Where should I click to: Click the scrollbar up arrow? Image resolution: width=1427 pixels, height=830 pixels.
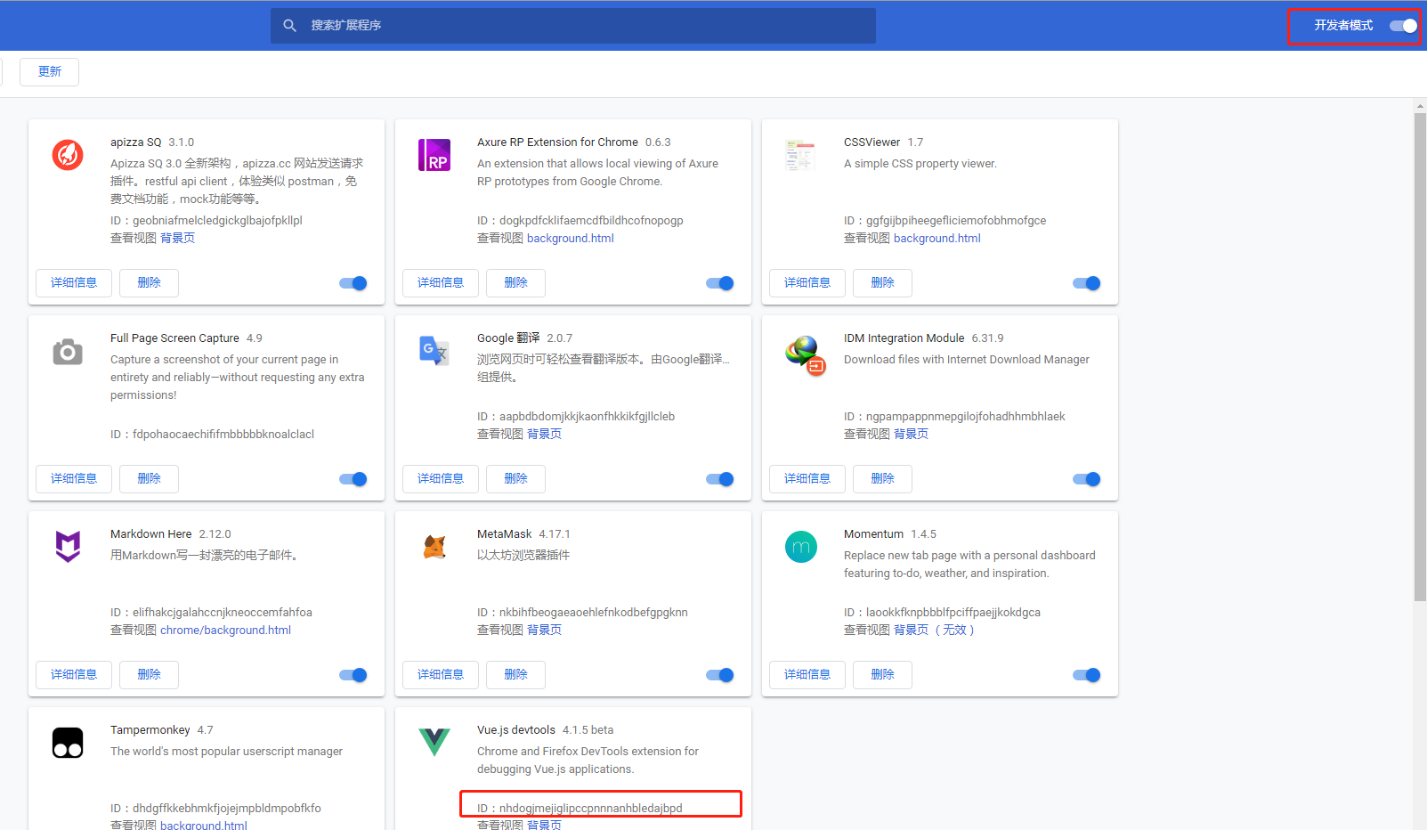(1420, 105)
